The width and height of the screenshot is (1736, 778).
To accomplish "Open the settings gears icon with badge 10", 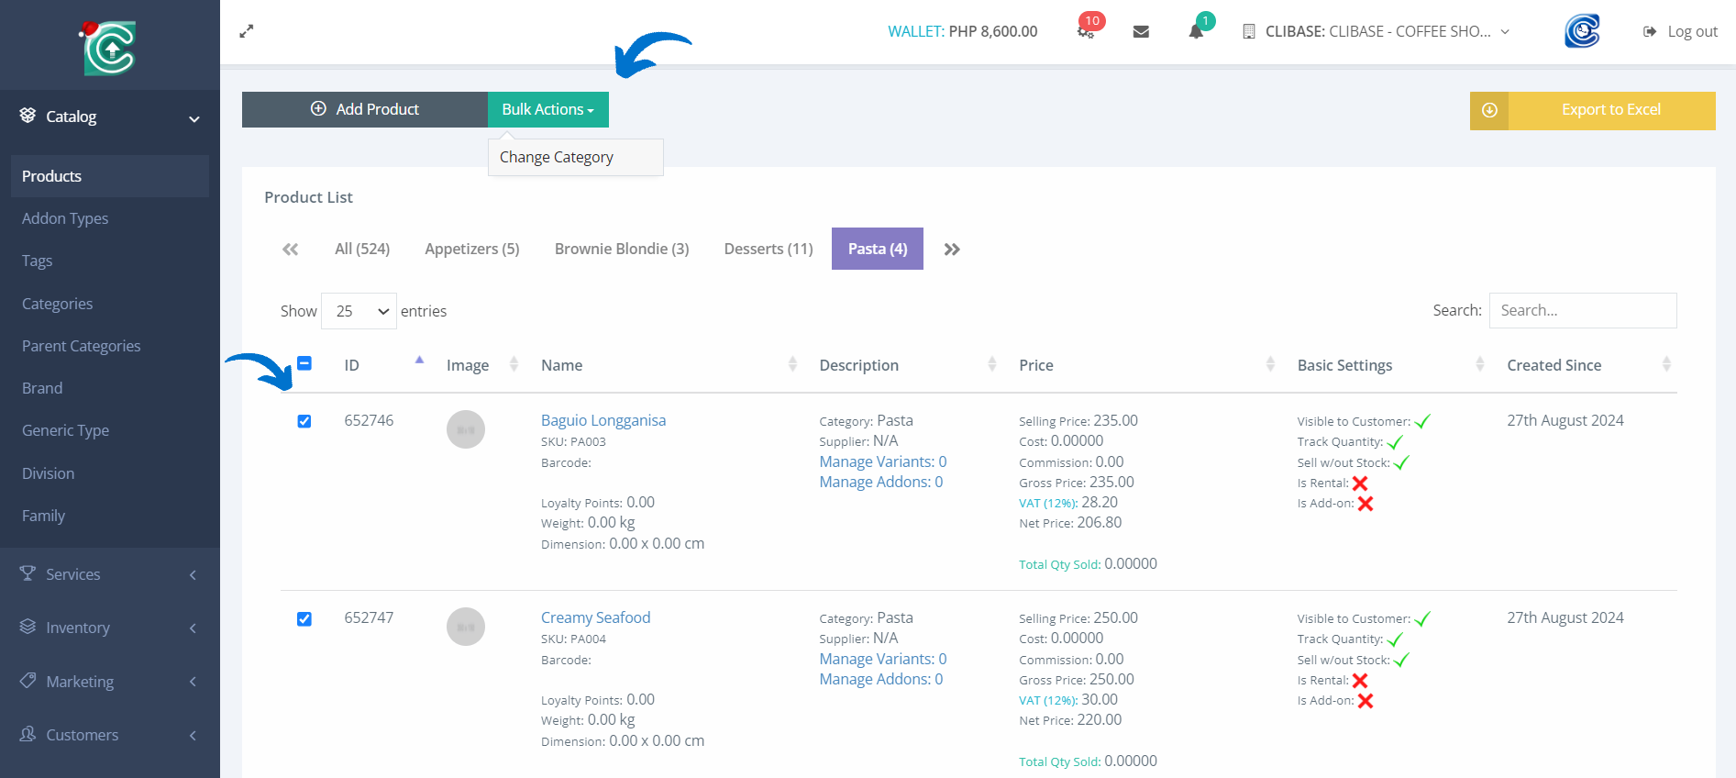I will pos(1086,31).
